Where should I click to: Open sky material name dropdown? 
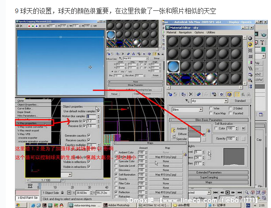coord(226,101)
